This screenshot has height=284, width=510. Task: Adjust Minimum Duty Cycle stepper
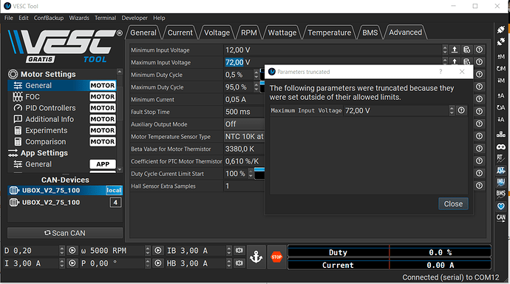pos(256,75)
